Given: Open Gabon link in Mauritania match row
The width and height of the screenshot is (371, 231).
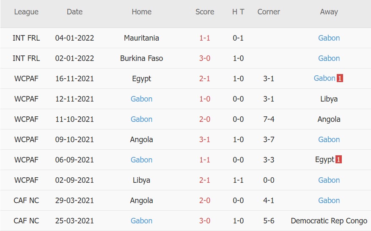Looking at the screenshot, I should coord(329,38).
